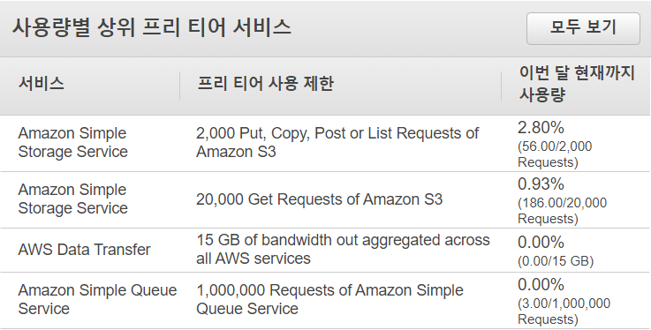
Task: Click the 0.00/15 GB usage detail
Action: click(x=556, y=261)
